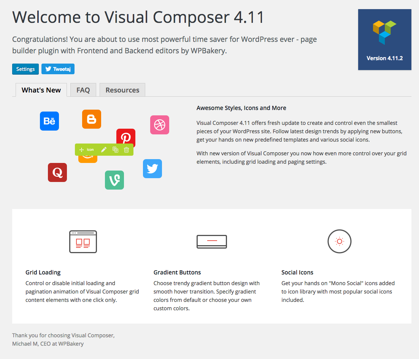Switch to the Resources tab

pos(122,90)
